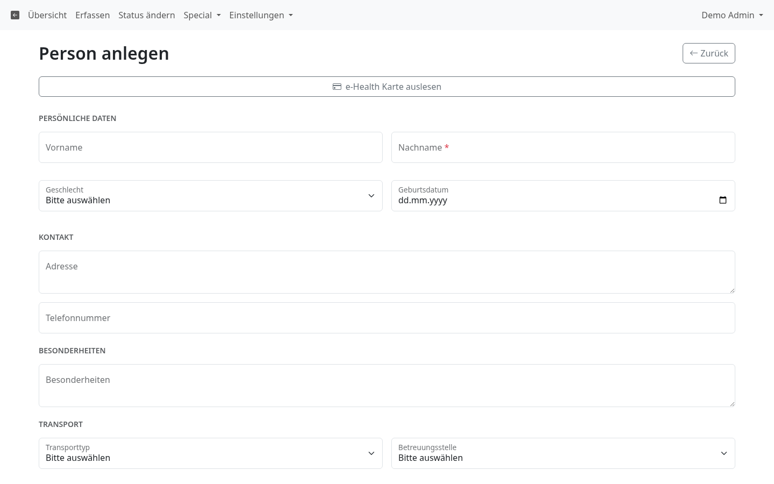Image resolution: width=774 pixels, height=484 pixels.
Task: Open the Betreuungsstelle select dropdown
Action: pos(563,453)
